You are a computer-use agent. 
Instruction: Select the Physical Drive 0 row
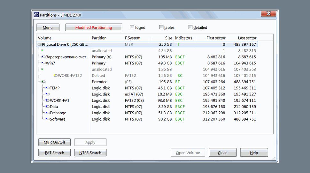[147, 44]
